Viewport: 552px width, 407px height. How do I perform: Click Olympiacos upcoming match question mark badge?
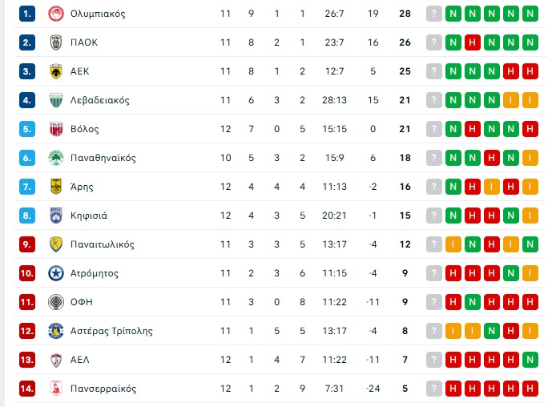click(x=434, y=14)
